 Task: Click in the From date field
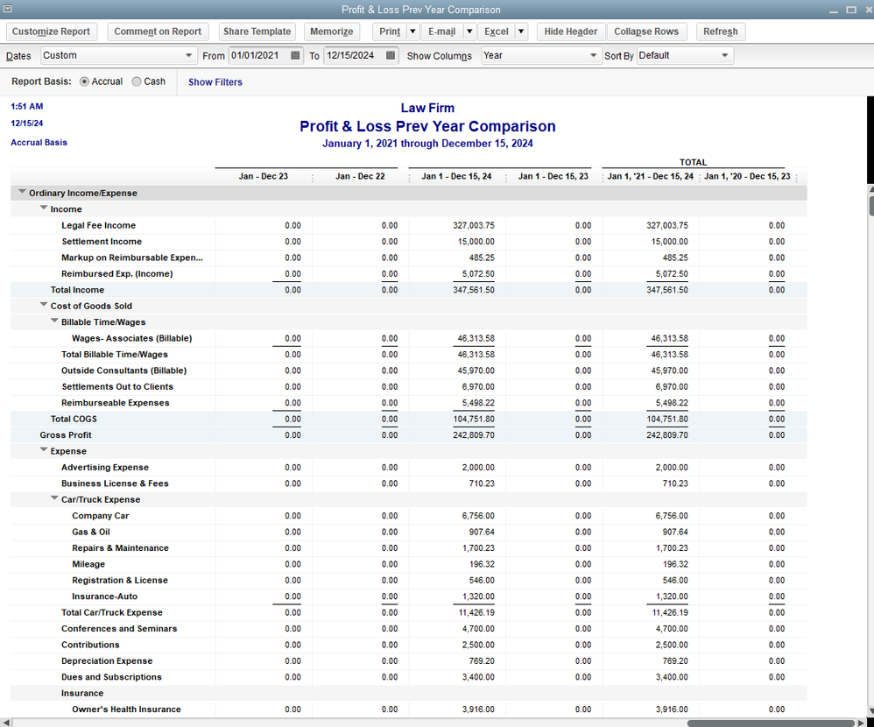[256, 56]
